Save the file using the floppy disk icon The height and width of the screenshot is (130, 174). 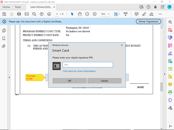pos(4,14)
